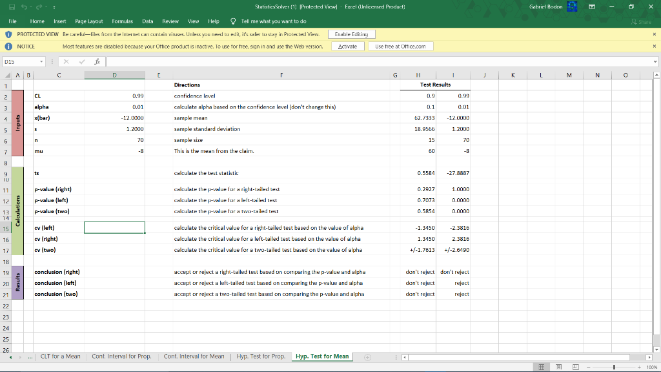Viewport: 661px width, 372px height.
Task: Click the horizontal scrollbar left arrow
Action: click(x=405, y=357)
